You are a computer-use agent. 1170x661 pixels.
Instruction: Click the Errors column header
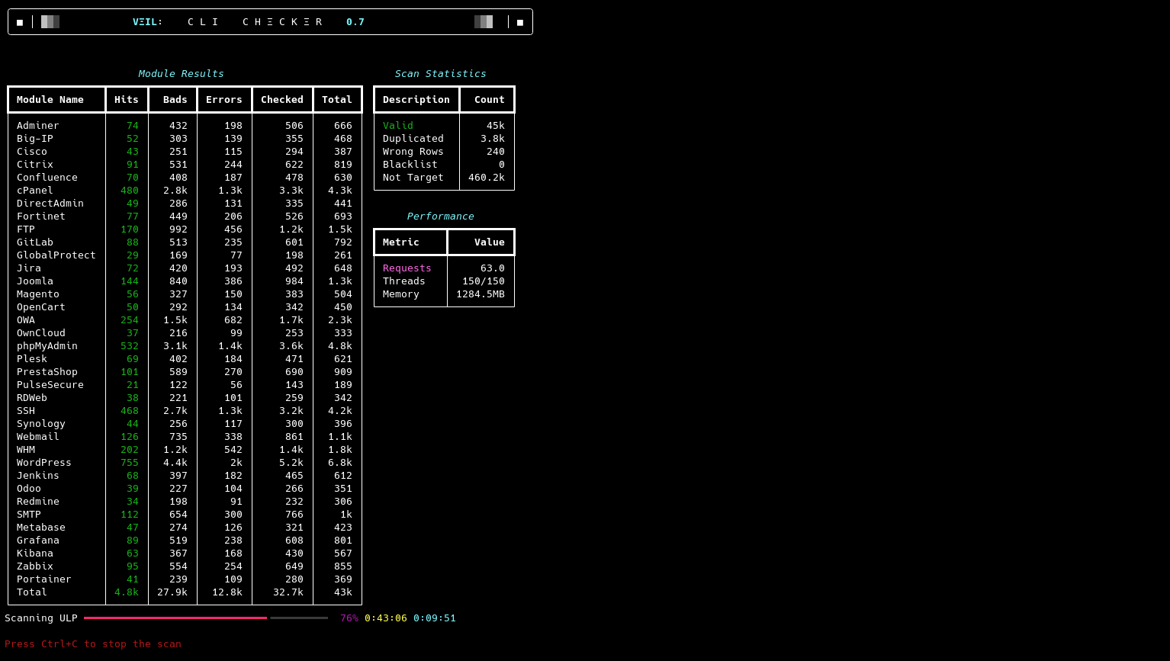[x=224, y=100]
